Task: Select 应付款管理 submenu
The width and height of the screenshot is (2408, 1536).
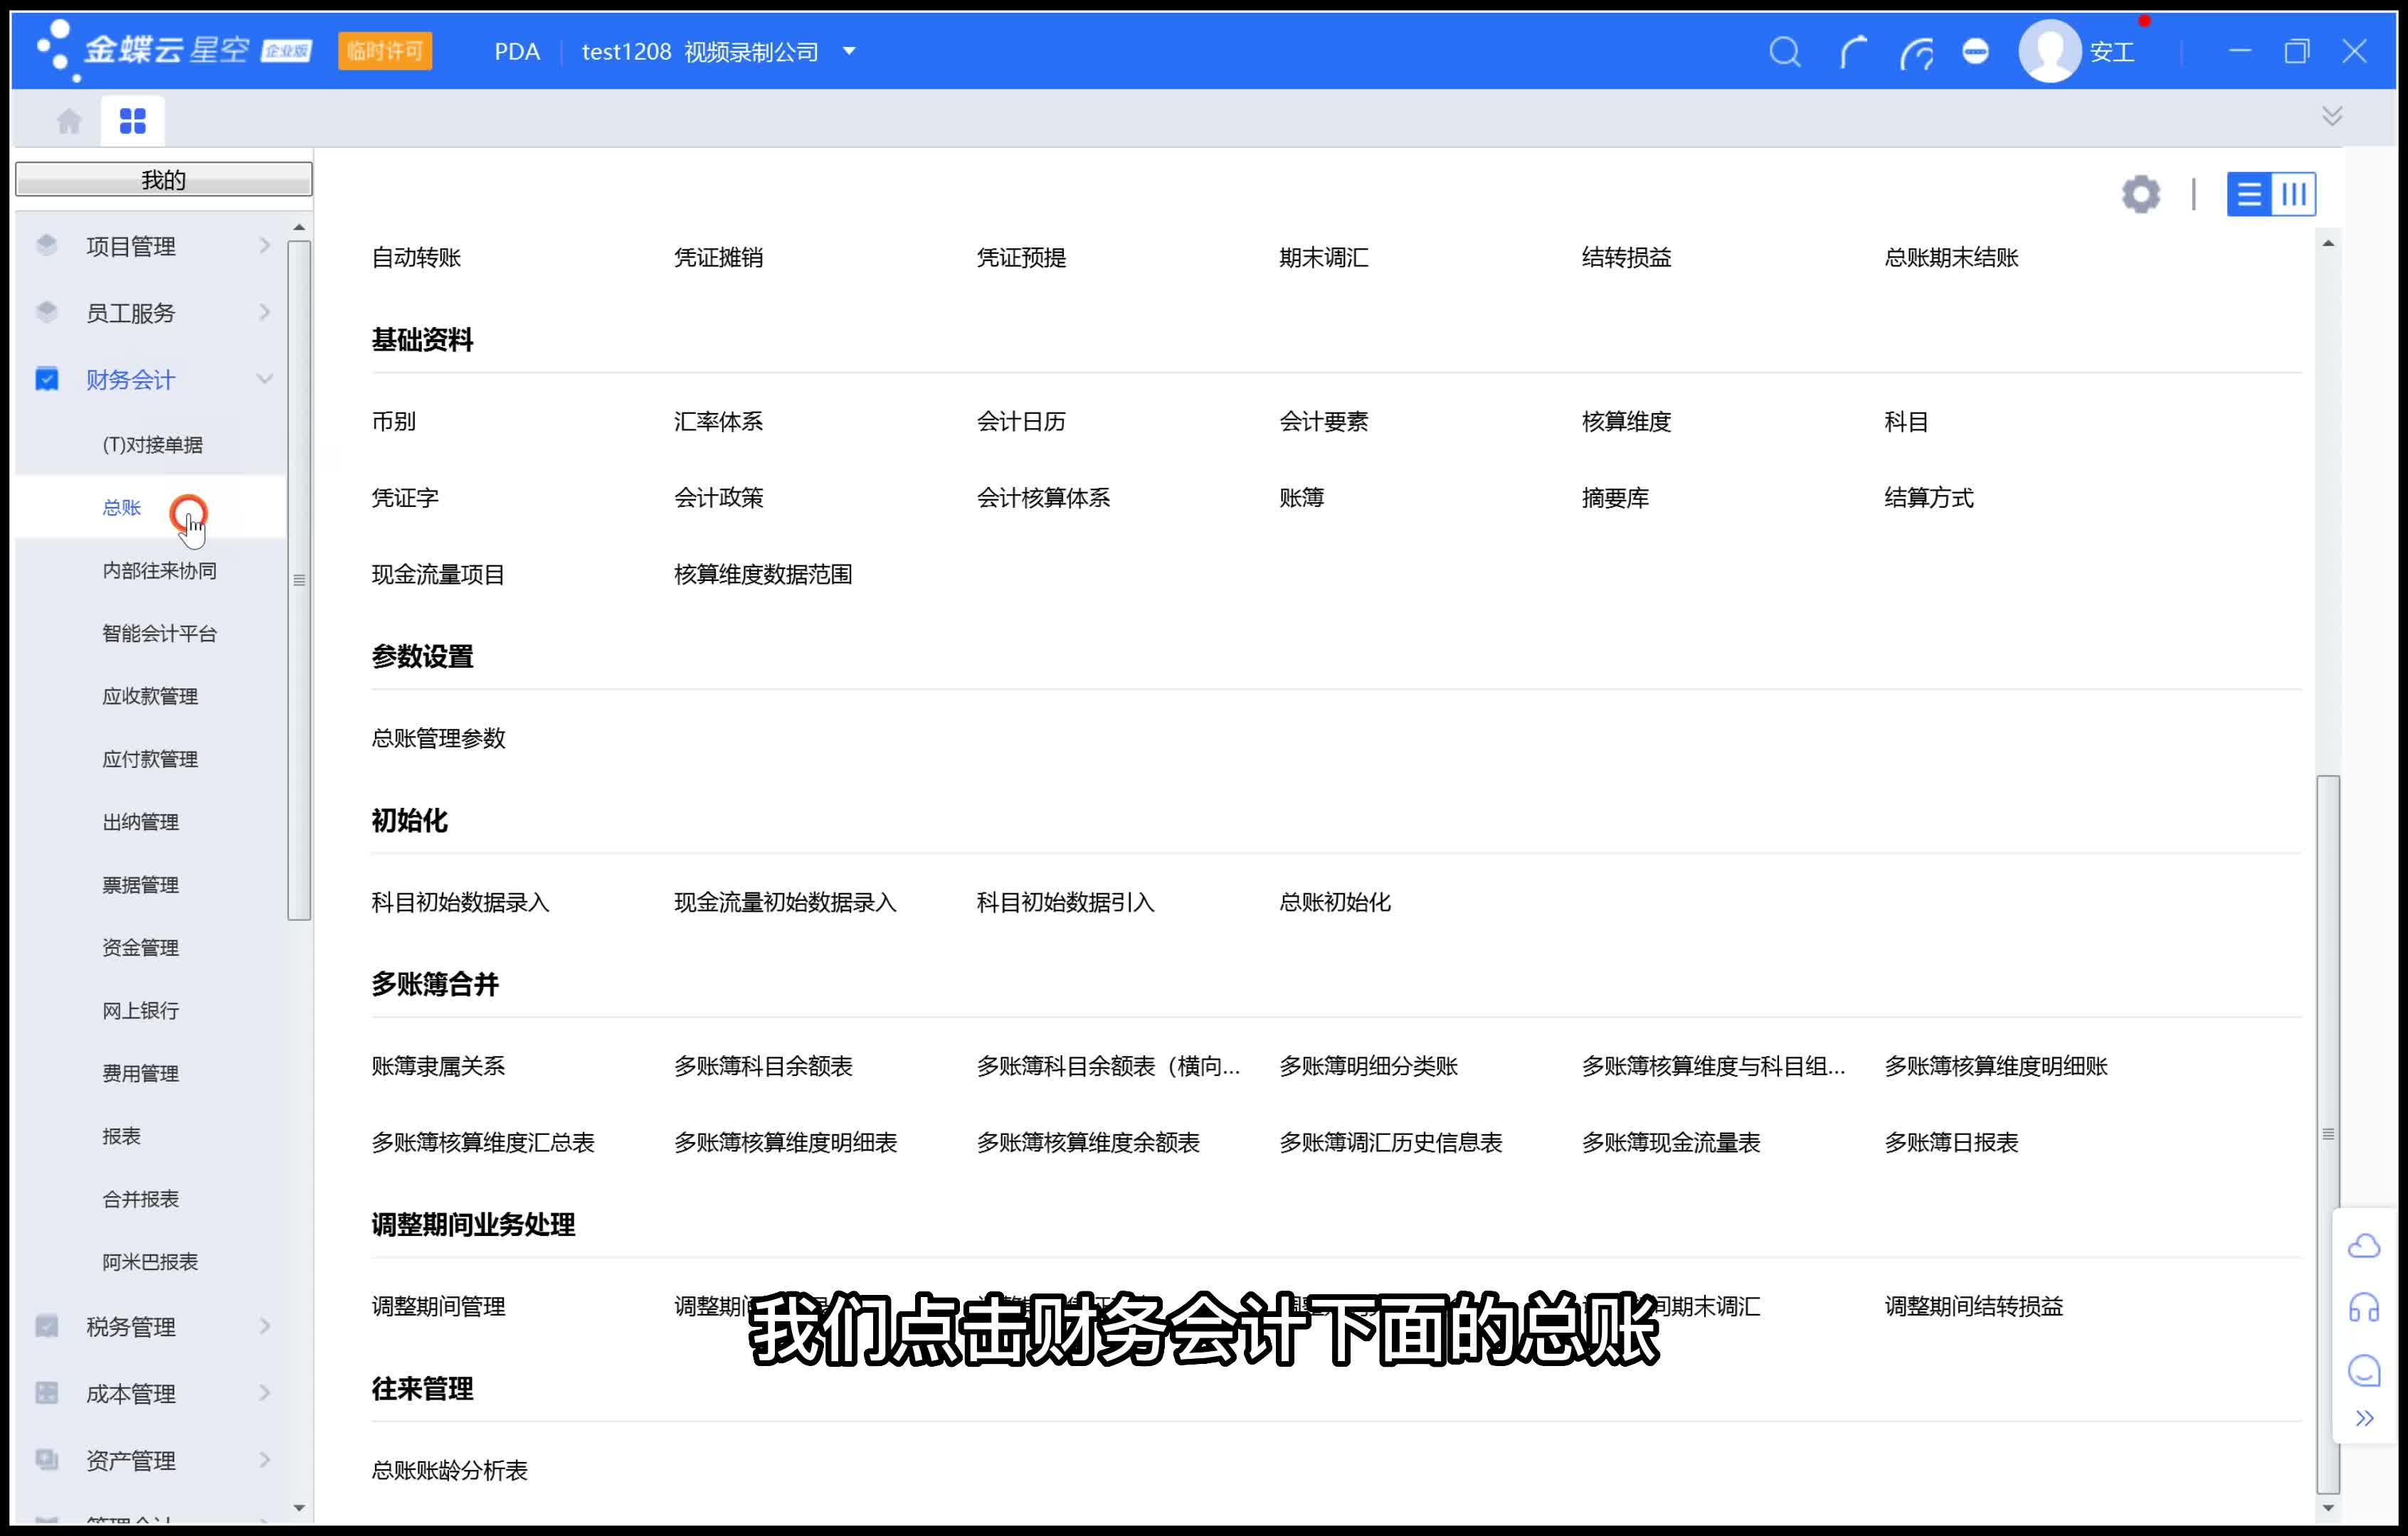Action: pos(150,759)
